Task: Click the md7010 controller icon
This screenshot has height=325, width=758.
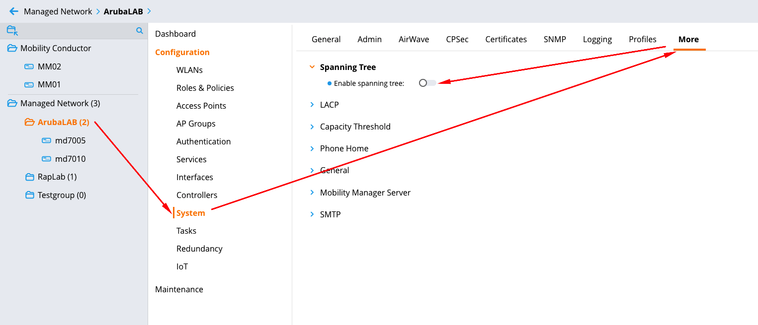Action: 47,159
